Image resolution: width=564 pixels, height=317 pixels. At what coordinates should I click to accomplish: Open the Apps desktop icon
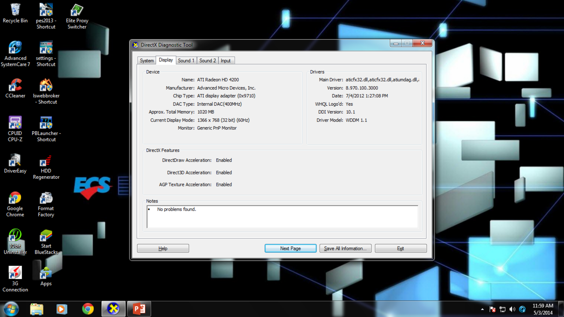46,276
